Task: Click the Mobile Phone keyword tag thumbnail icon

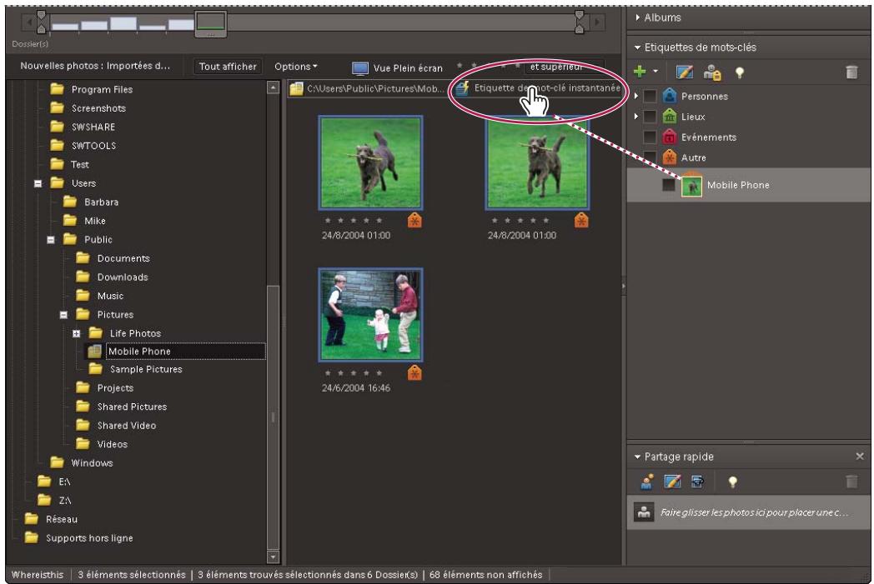Action: (691, 186)
